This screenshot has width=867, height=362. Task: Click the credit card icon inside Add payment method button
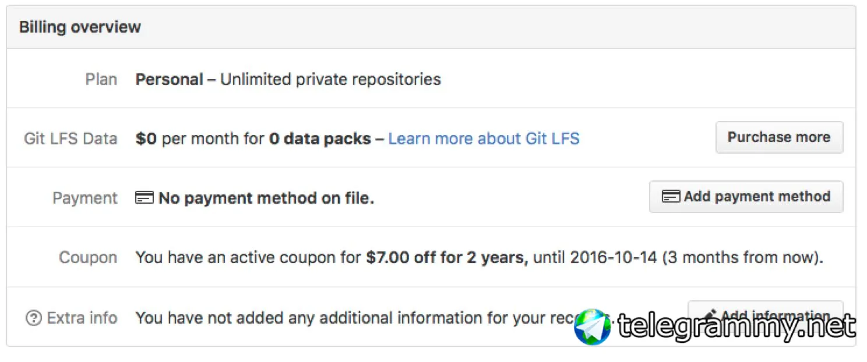[x=671, y=197]
